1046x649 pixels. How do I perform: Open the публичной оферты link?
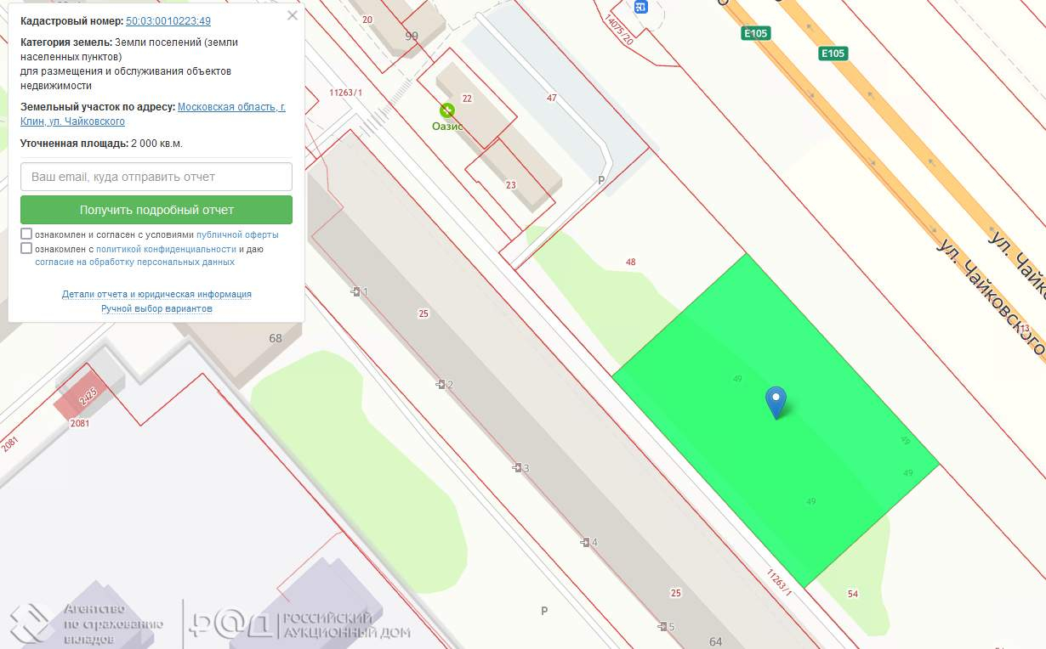pyautogui.click(x=237, y=234)
